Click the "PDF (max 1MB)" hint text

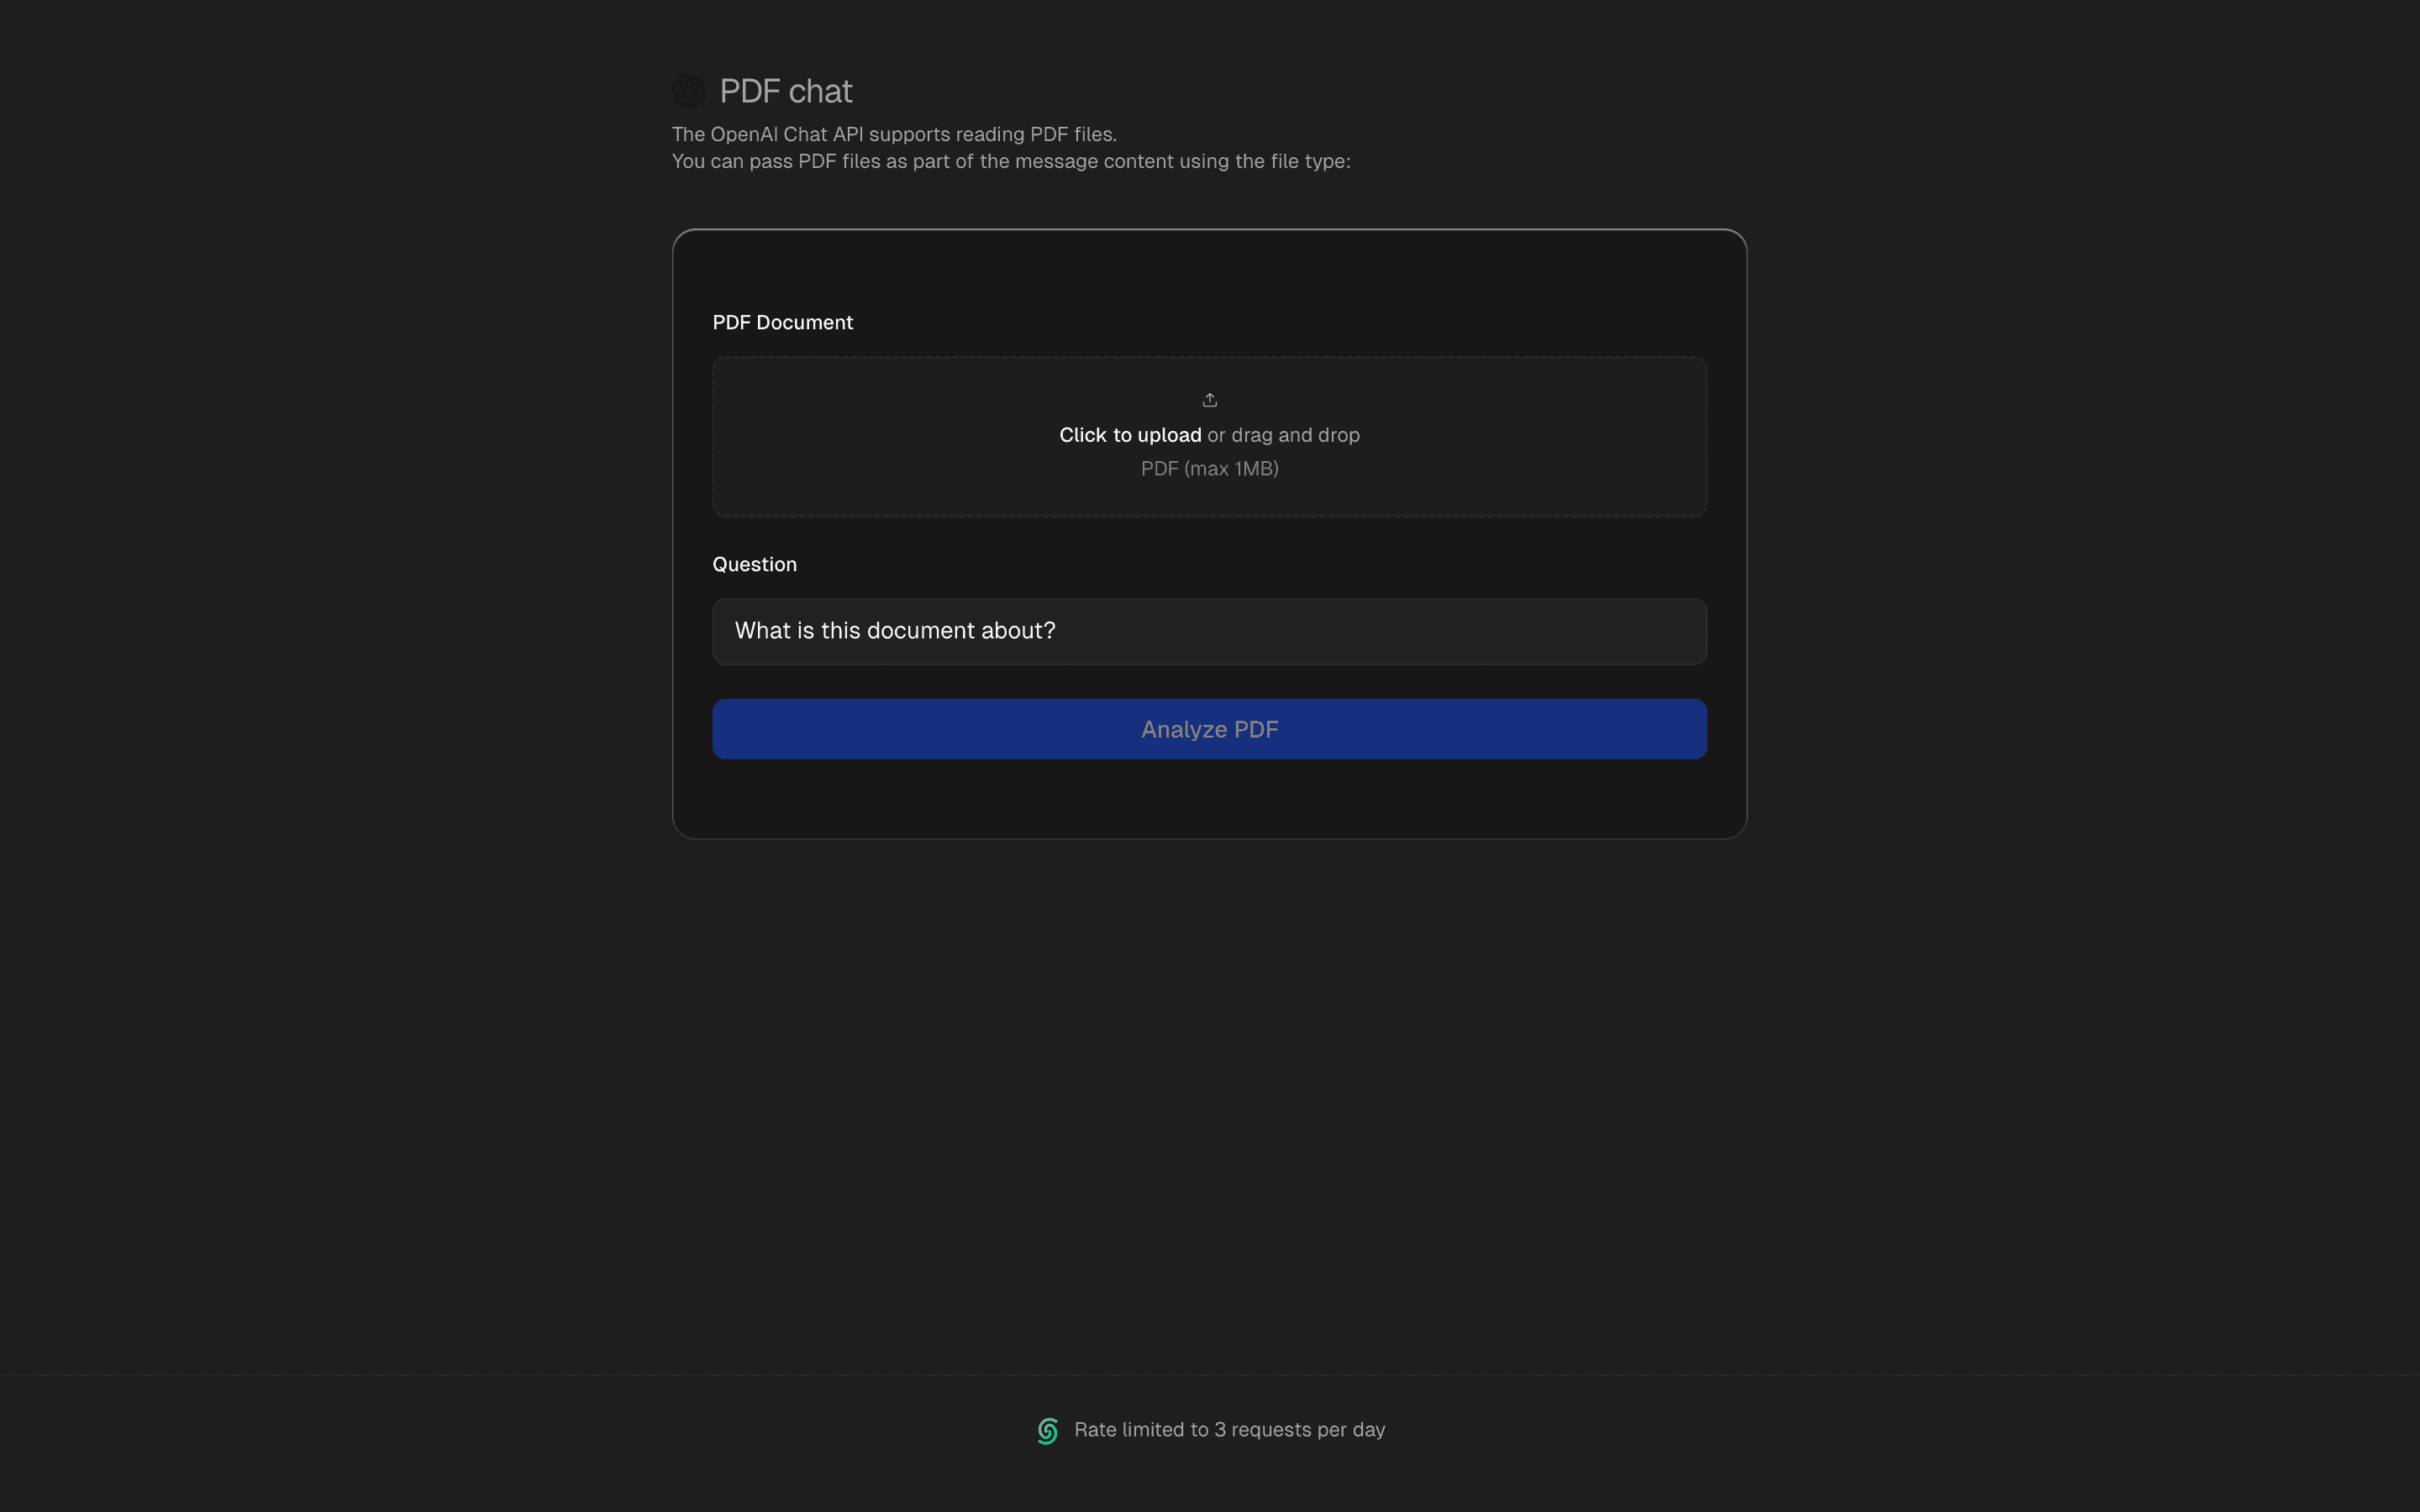click(x=1209, y=469)
